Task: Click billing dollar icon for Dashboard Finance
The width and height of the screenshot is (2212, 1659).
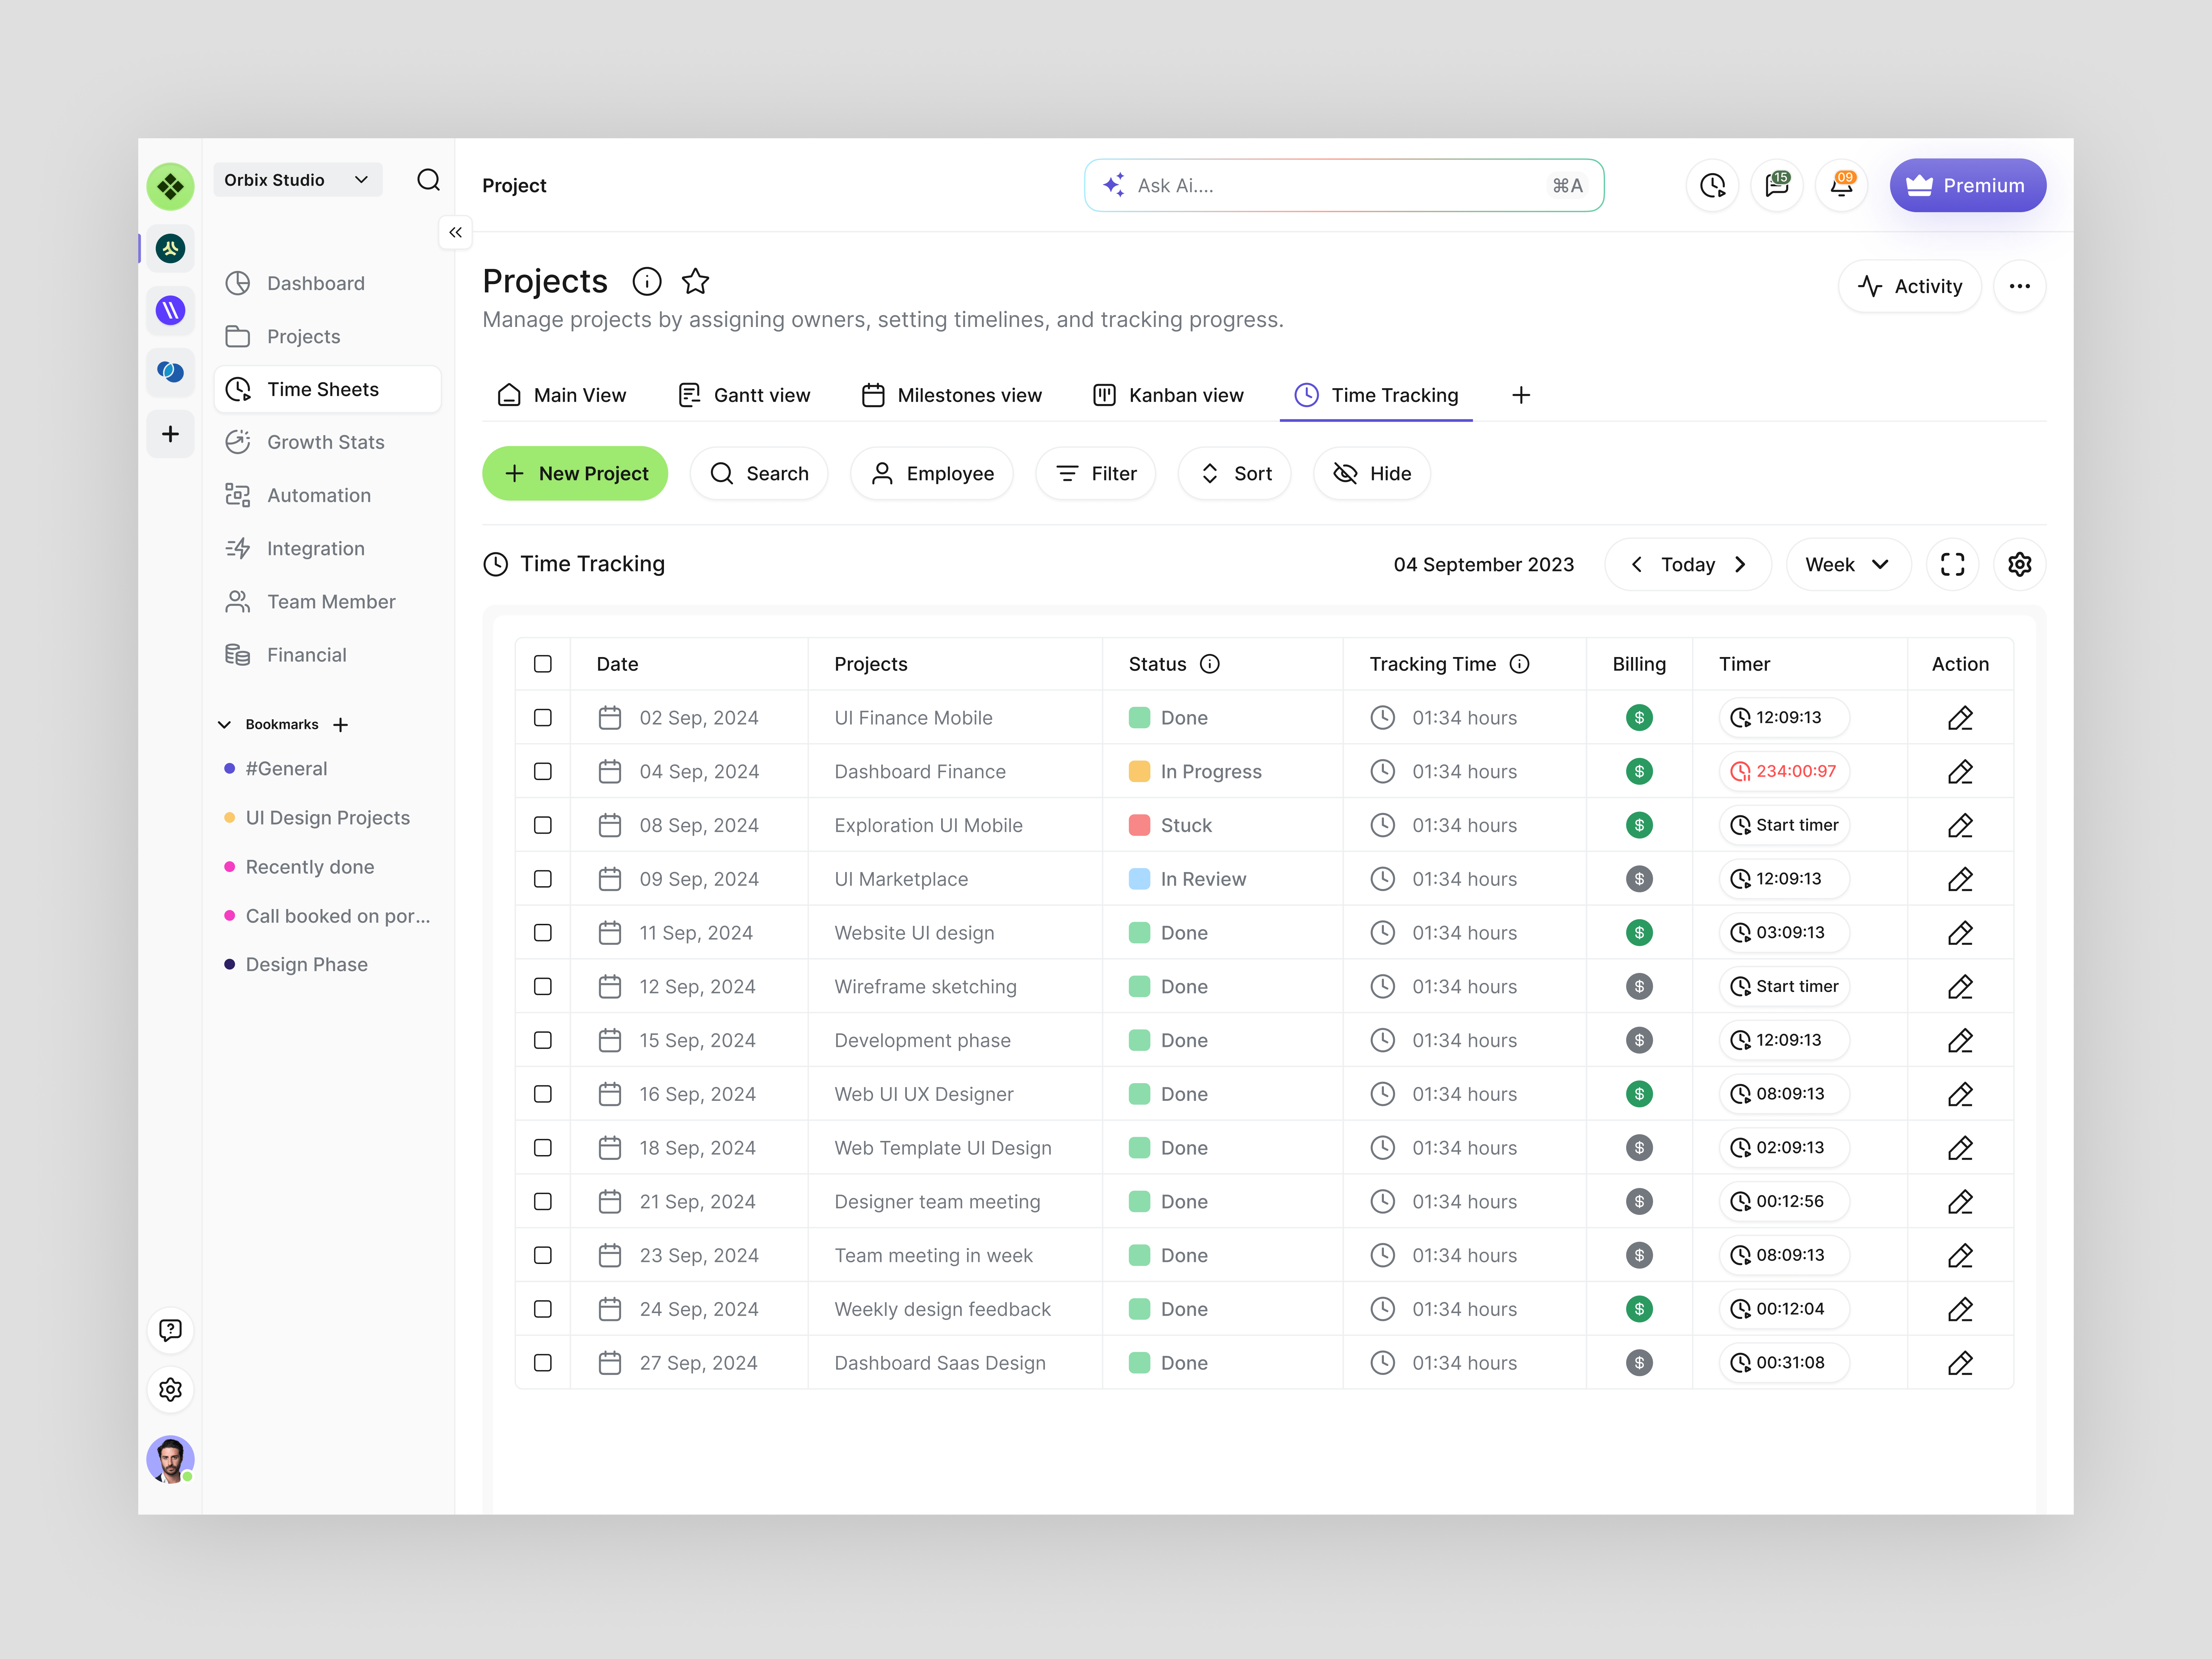Action: pos(1639,771)
